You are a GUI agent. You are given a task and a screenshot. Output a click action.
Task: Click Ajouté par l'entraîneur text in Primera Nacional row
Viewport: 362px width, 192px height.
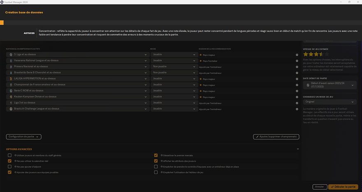pos(210,67)
